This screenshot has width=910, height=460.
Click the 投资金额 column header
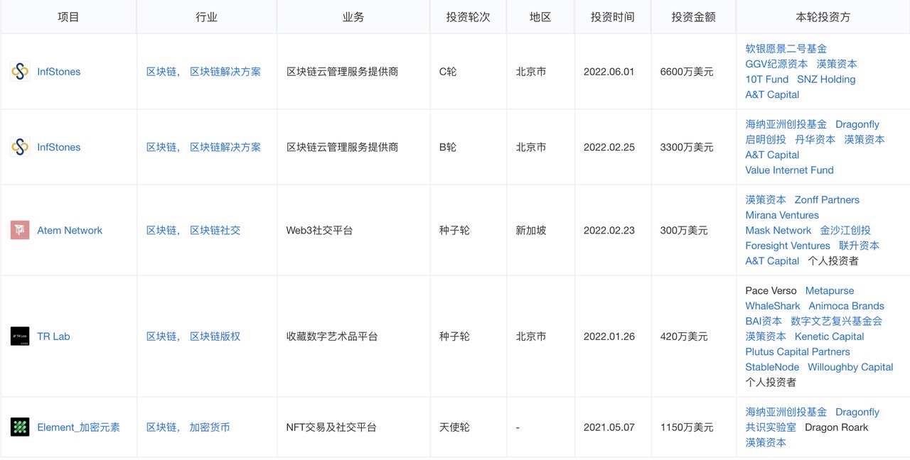693,17
